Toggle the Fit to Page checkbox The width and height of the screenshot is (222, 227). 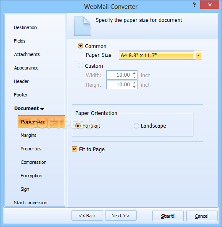click(74, 149)
